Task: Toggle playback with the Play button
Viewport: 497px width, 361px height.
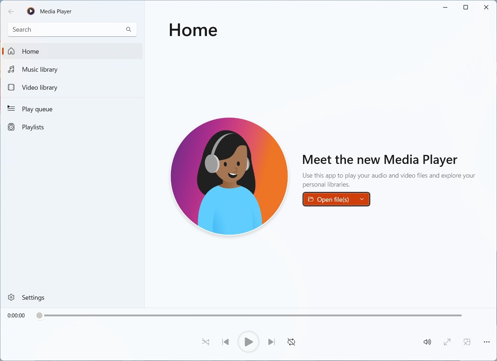Action: tap(248, 342)
